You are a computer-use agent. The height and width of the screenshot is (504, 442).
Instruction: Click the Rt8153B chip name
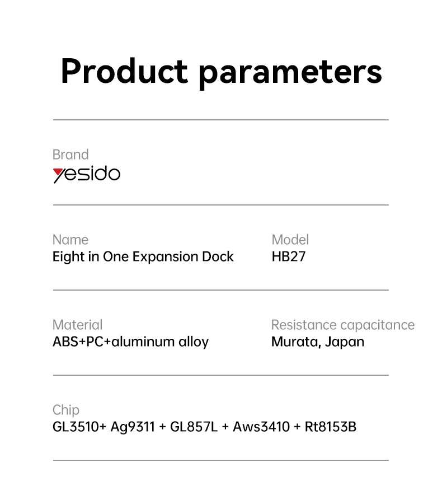(x=330, y=427)
